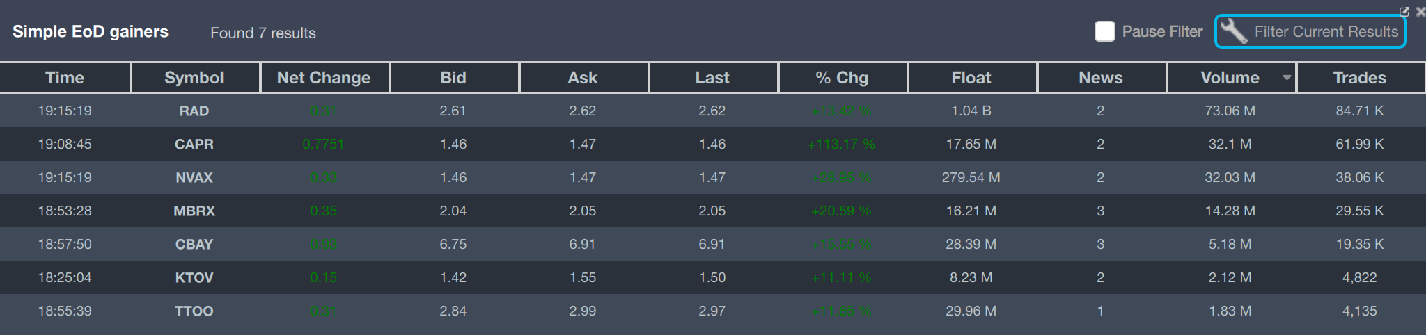Click the KTOV symbol cell

(194, 278)
